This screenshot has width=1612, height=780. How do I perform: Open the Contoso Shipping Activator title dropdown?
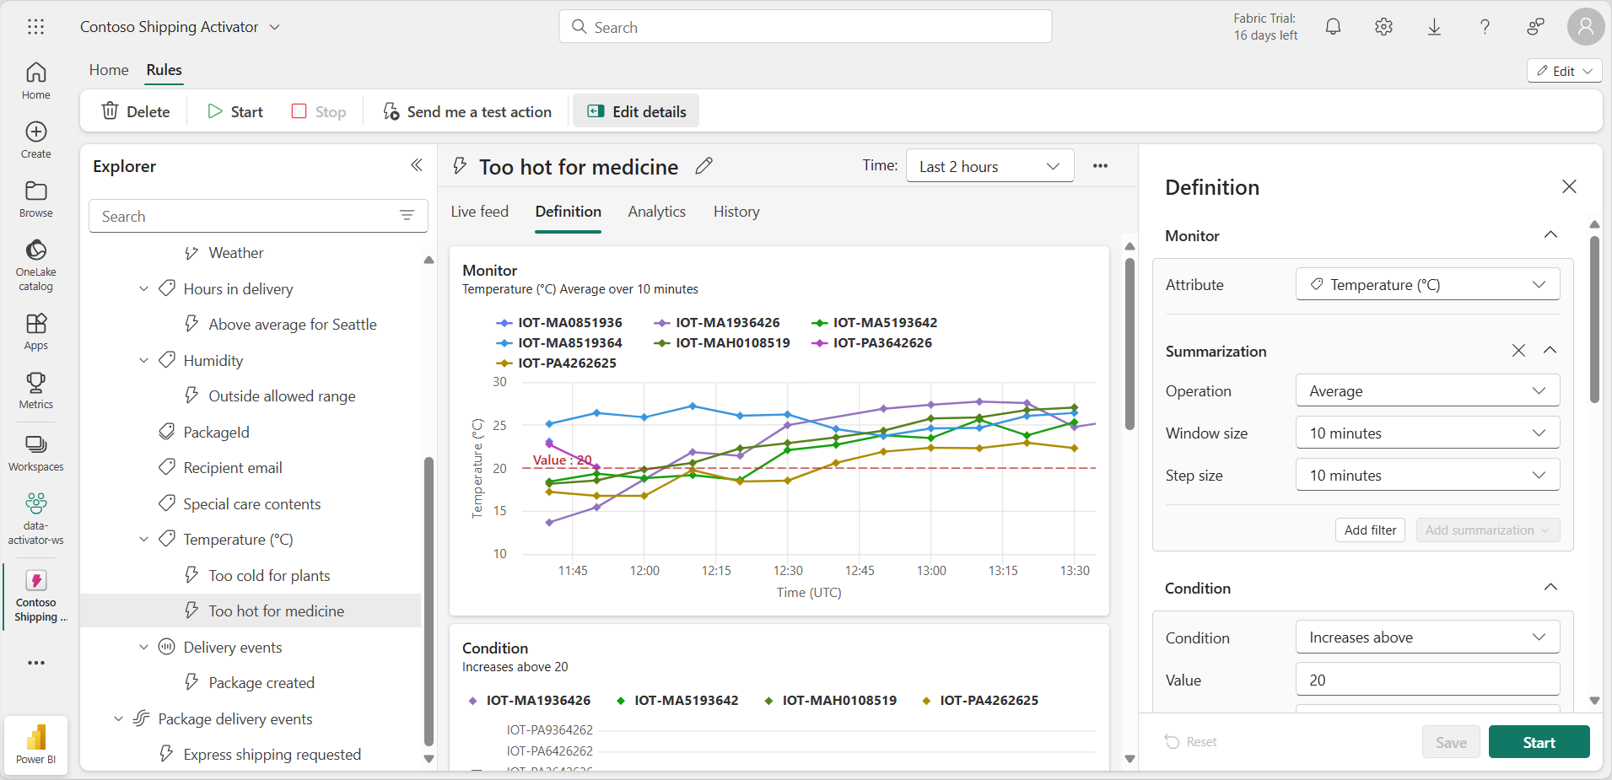[275, 27]
